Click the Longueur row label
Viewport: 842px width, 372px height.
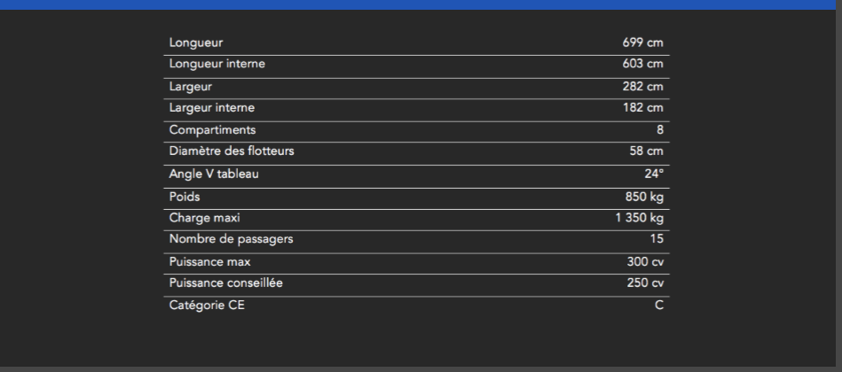[x=195, y=43]
